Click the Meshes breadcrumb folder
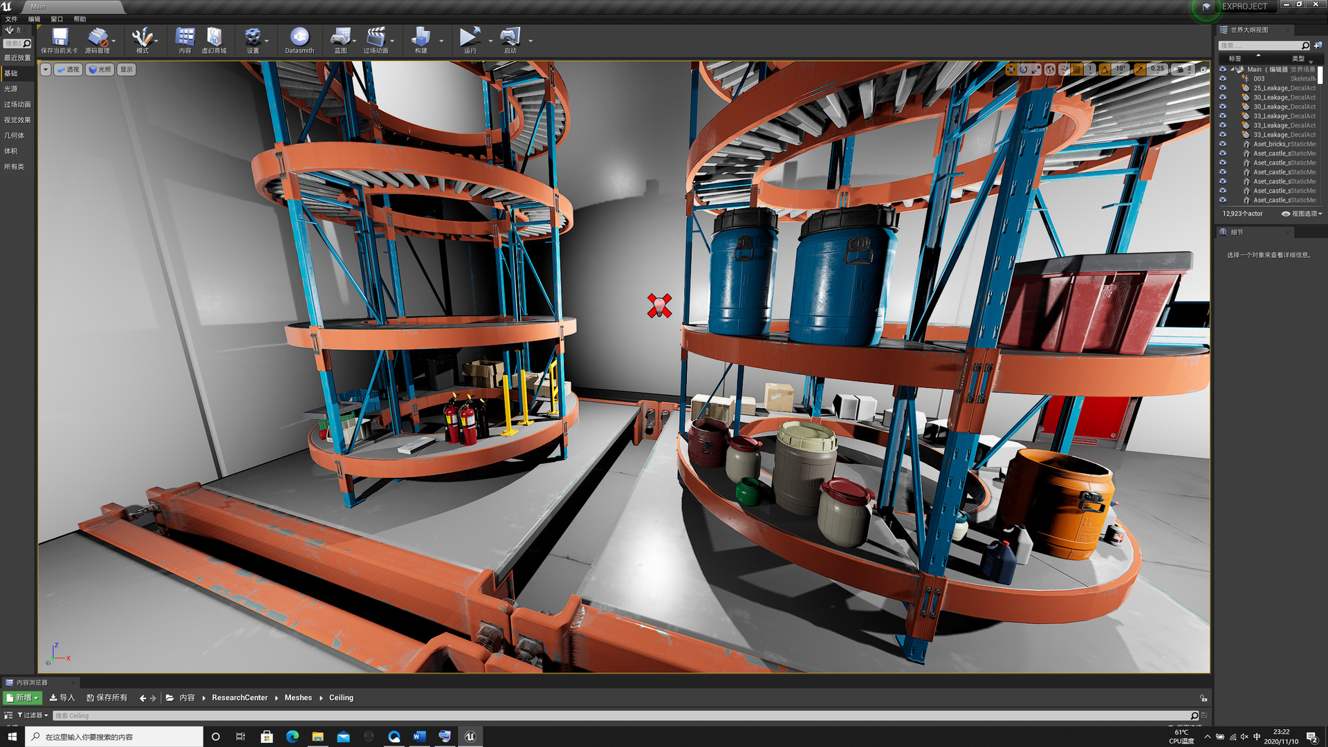 coord(298,698)
